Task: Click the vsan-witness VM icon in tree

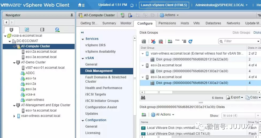Action: [23, 100]
